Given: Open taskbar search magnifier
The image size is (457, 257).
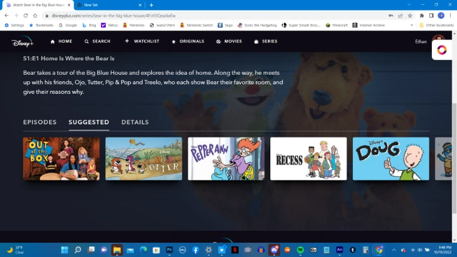Looking at the screenshot, I should (78, 250).
